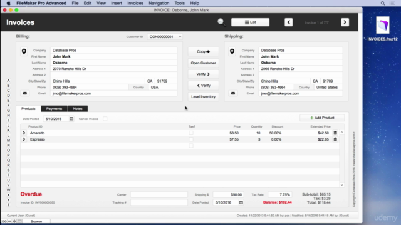The height and width of the screenshot is (225, 401).
Task: Click the billing Address 2 field
Action: [113, 75]
